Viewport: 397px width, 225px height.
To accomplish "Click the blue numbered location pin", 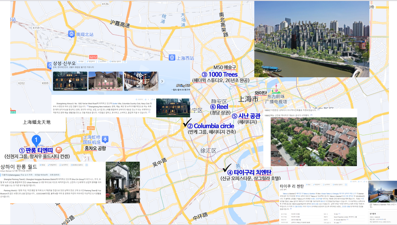I will click(x=36, y=141).
